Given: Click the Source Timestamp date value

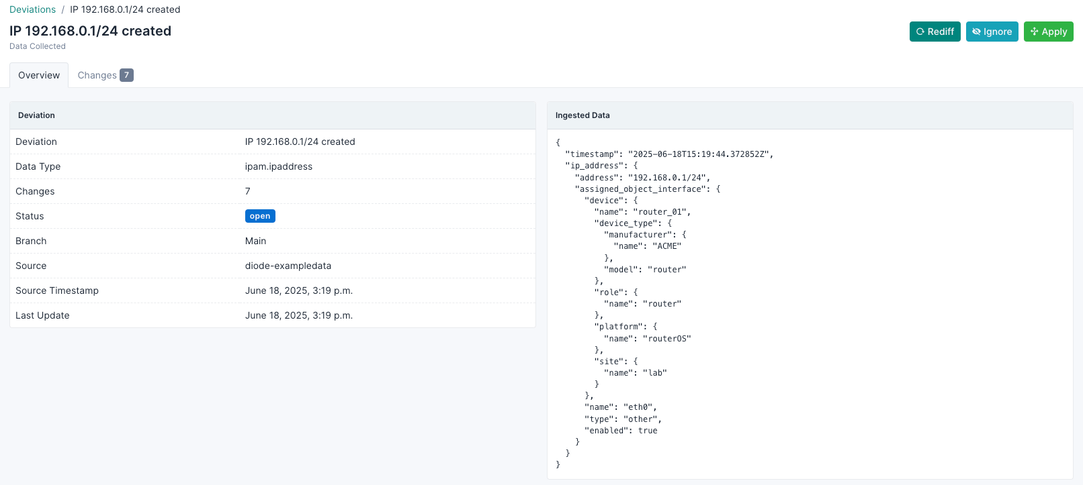Looking at the screenshot, I should coord(298,290).
